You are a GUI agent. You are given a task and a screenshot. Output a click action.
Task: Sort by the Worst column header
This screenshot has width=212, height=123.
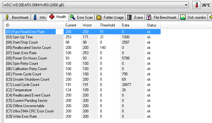(89, 25)
